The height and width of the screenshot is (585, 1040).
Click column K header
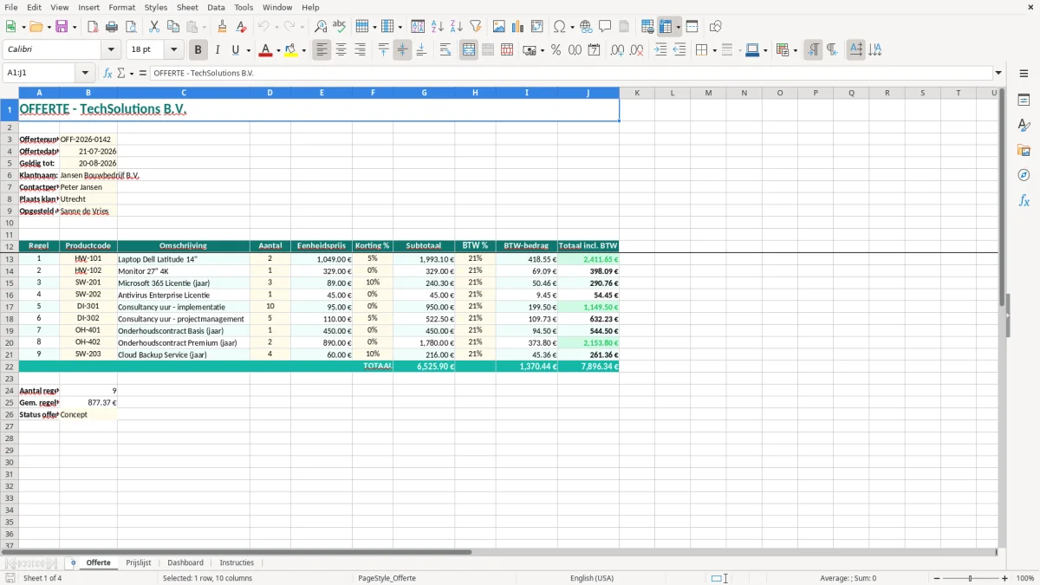point(637,93)
